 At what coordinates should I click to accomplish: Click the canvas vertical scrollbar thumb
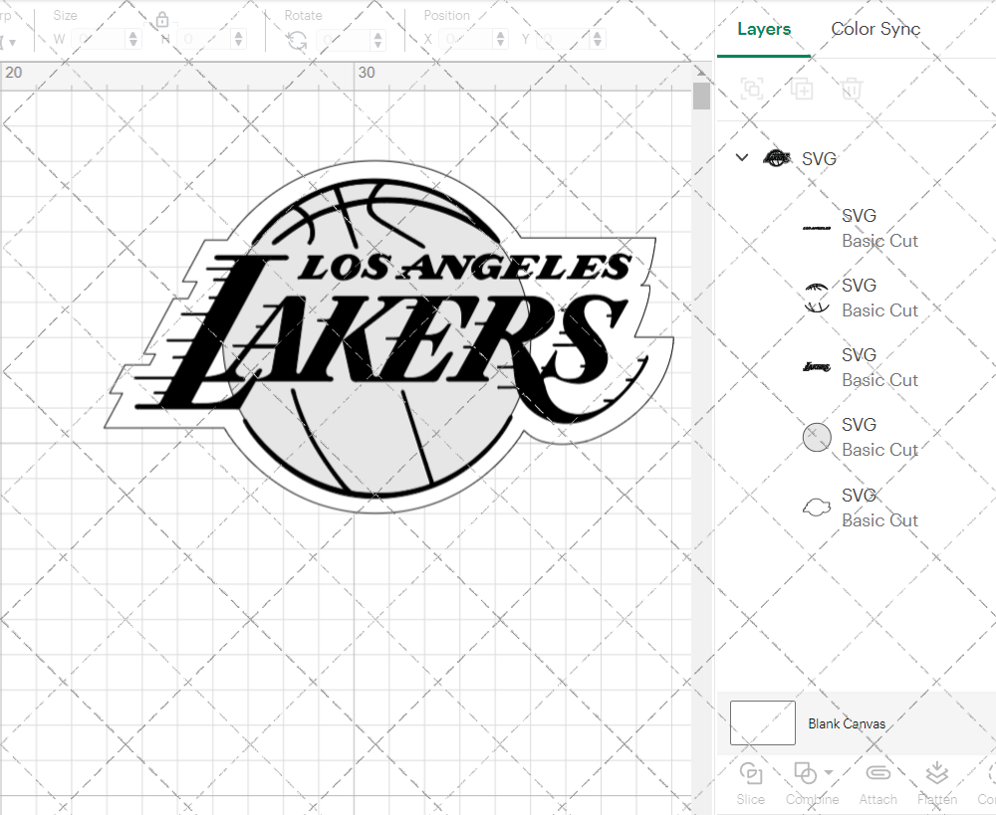click(701, 96)
